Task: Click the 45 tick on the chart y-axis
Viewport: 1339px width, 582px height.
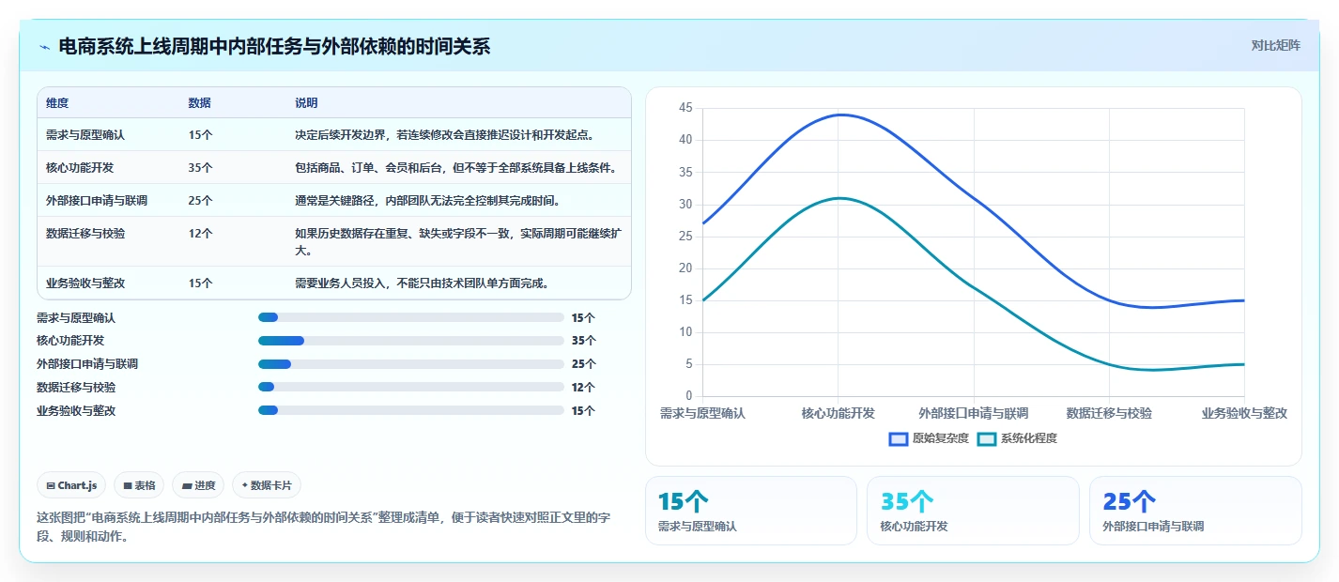Action: pos(685,108)
